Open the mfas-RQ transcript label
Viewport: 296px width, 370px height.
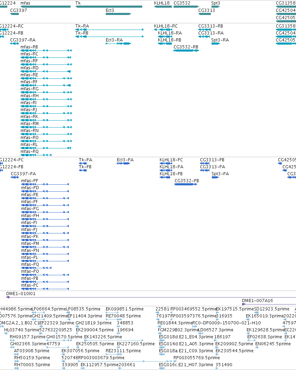[x=30, y=152]
